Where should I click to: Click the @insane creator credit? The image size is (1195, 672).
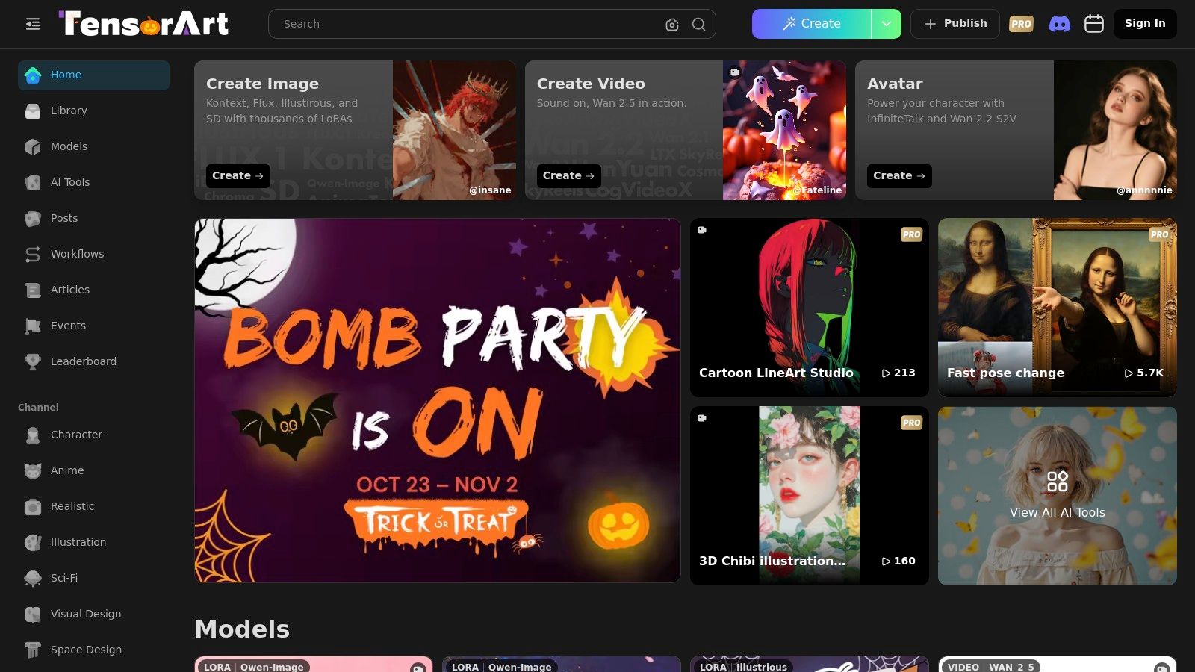pyautogui.click(x=490, y=190)
